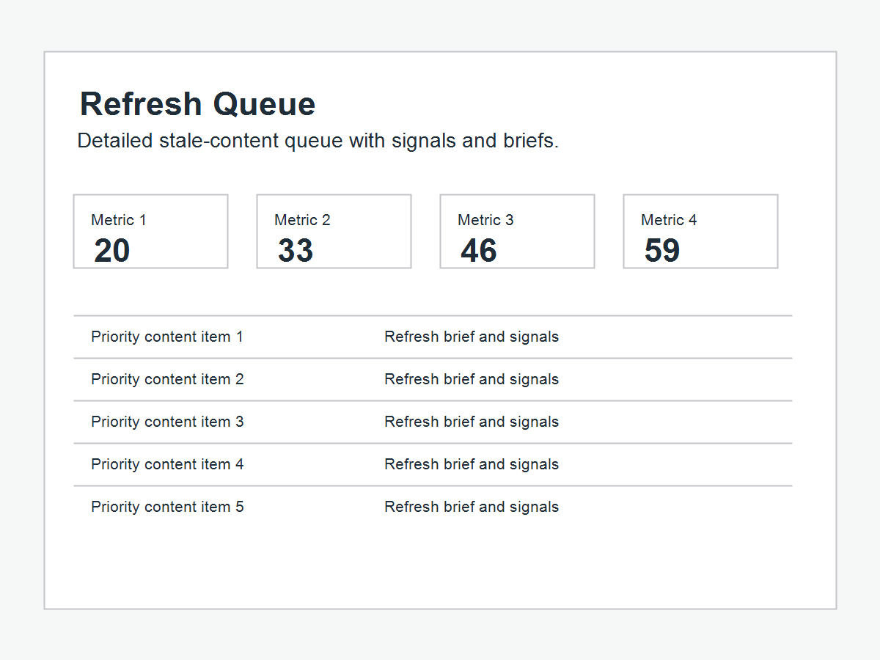Click the value 33 in Metric 2
Image resolution: width=880 pixels, height=660 pixels.
coord(296,251)
